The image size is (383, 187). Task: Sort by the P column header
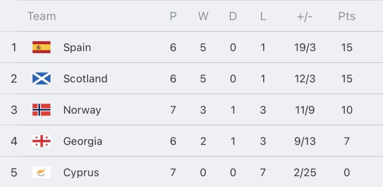(x=173, y=16)
